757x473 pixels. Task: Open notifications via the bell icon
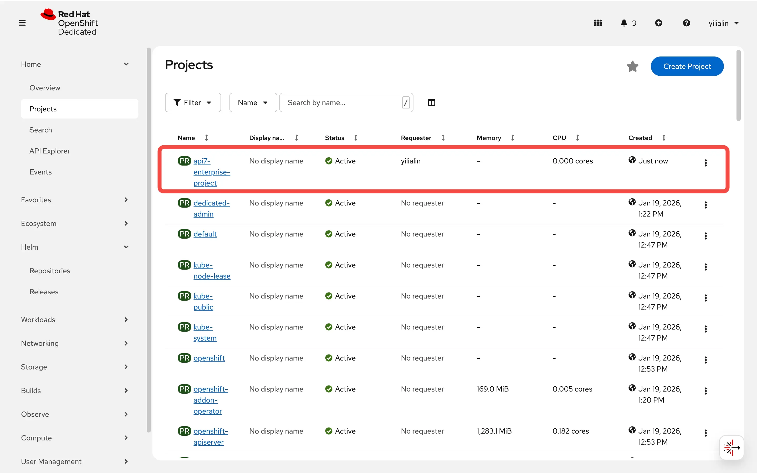(623, 23)
